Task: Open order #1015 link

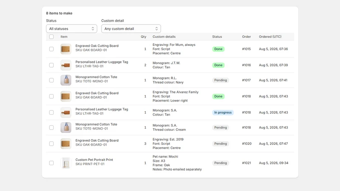Action: (246, 49)
